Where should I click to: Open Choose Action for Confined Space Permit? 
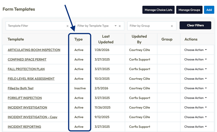tap(195, 60)
